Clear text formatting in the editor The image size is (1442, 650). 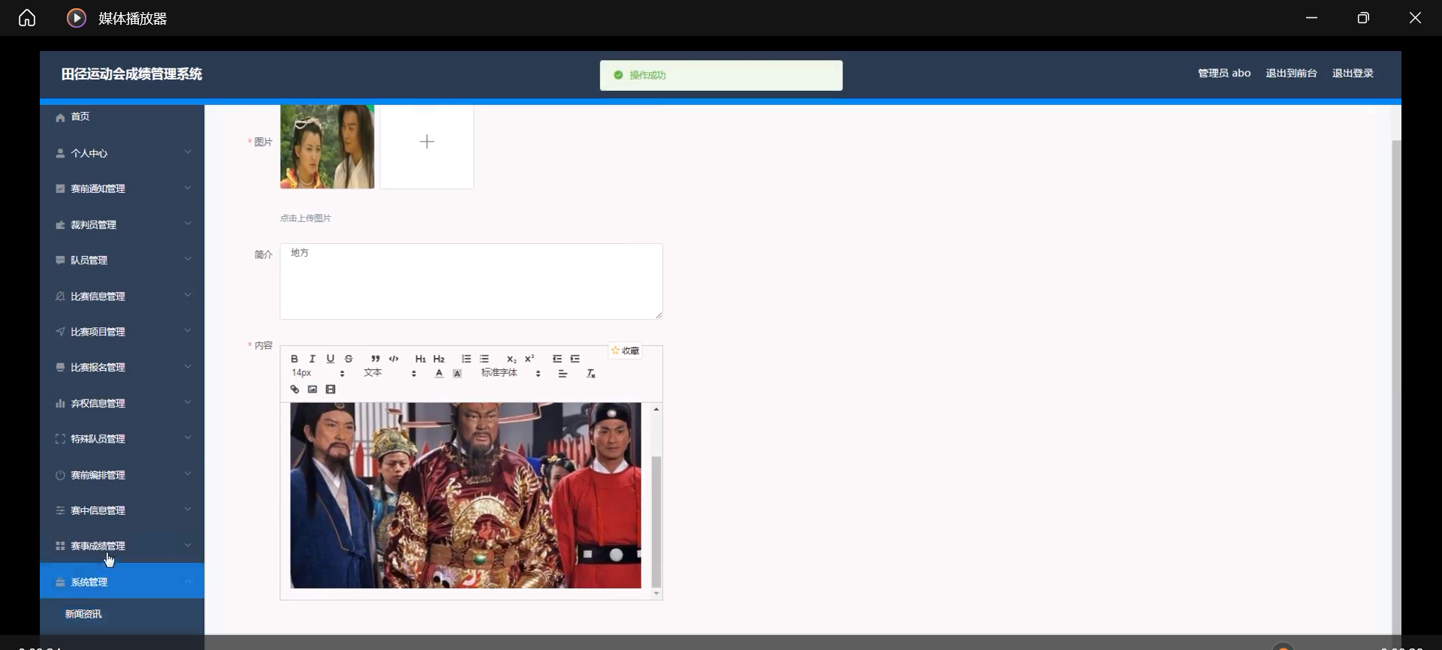591,374
